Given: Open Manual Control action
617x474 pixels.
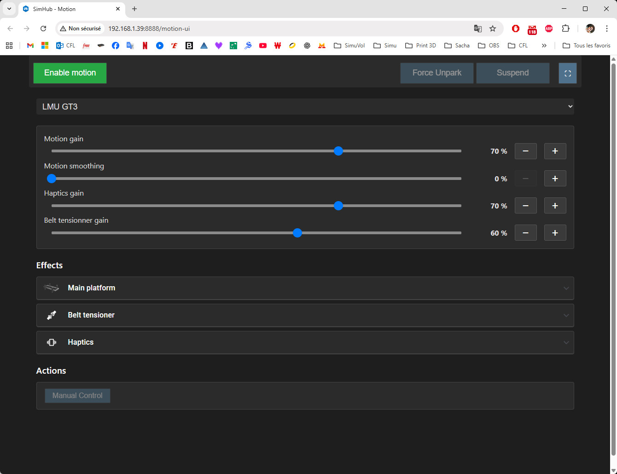Looking at the screenshot, I should click(x=77, y=396).
